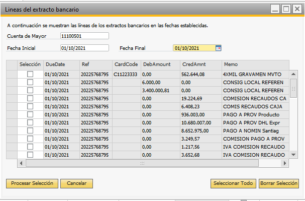Viewport: 305px width, 201px height.
Task: Click the Borrar Selección button
Action: pyautogui.click(x=279, y=183)
